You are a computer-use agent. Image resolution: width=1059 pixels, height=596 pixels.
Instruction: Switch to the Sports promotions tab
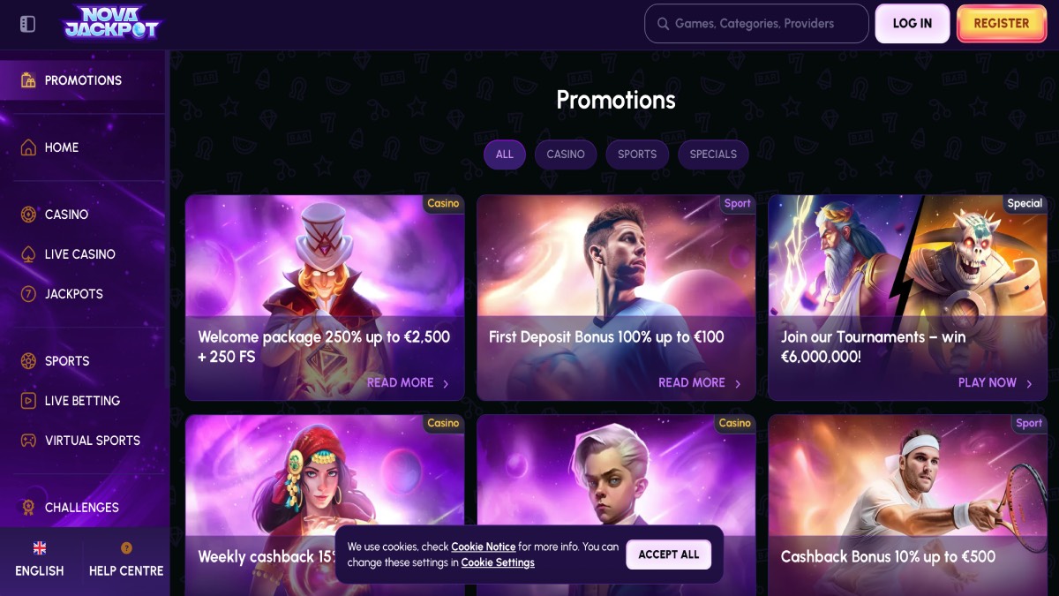637,155
